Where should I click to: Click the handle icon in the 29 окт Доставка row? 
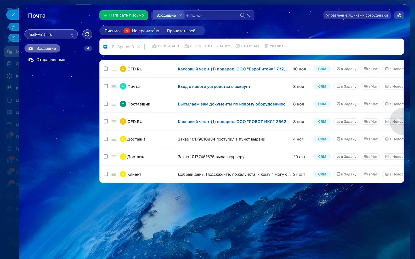(114, 157)
